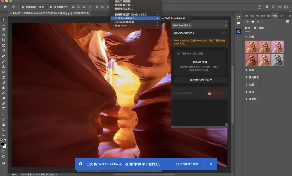Expand the 照片修复 preset group
Image resolution: width=292 pixels, height=176 pixels.
(246, 77)
